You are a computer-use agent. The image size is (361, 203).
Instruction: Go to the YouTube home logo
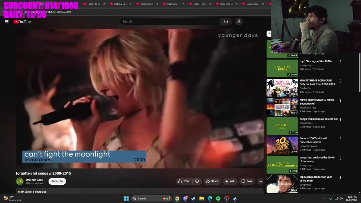[22, 22]
